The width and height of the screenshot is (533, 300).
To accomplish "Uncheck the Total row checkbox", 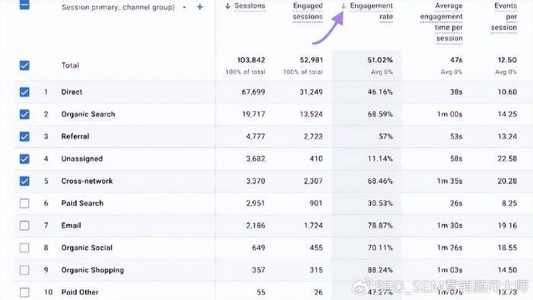I will click(24, 65).
